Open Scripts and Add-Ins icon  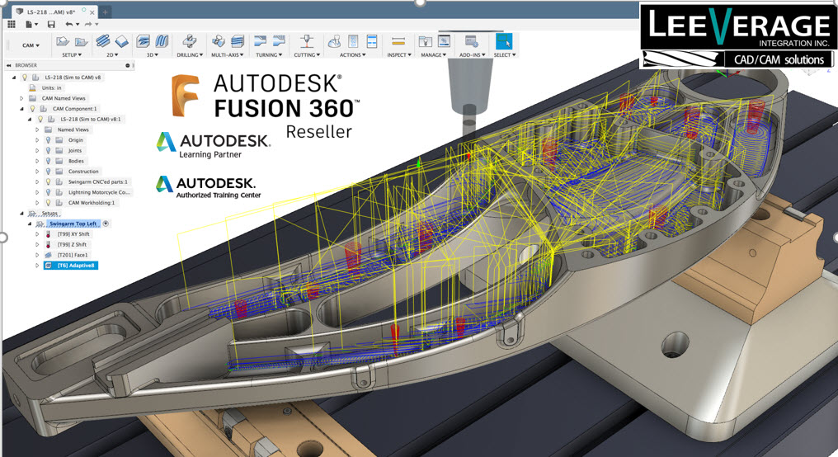tap(472, 41)
